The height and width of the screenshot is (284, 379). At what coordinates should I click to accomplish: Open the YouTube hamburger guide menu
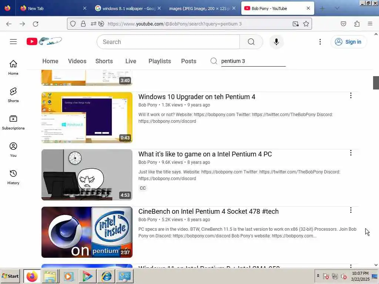(13, 42)
